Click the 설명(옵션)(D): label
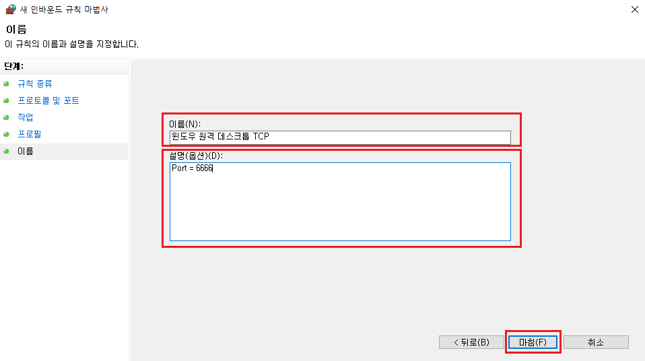 tap(196, 156)
